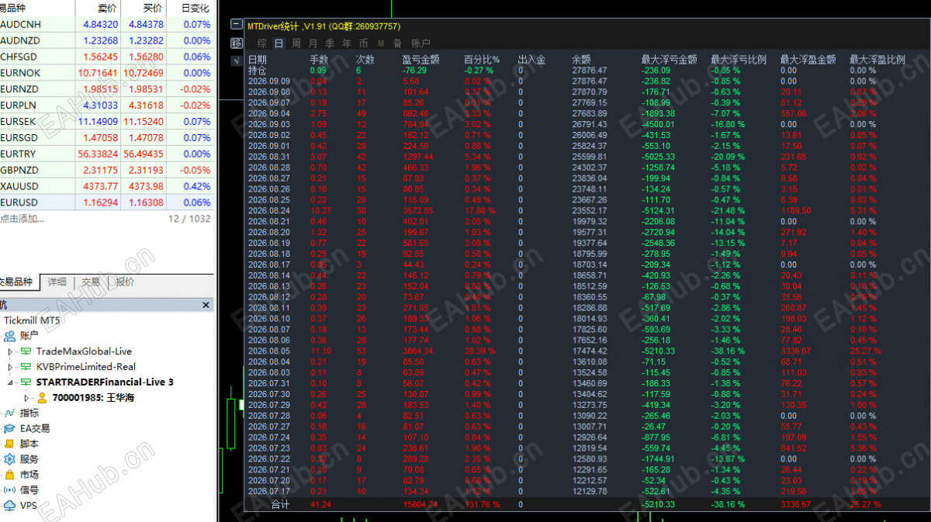Select the XAUUSD symbol row
The height and width of the screenshot is (522, 931).
(107, 186)
